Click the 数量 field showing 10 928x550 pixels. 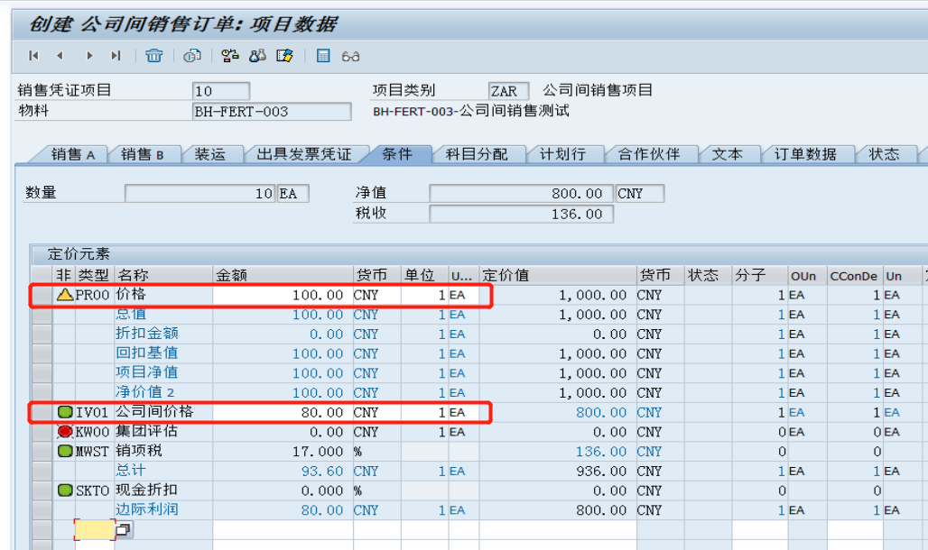pos(200,193)
